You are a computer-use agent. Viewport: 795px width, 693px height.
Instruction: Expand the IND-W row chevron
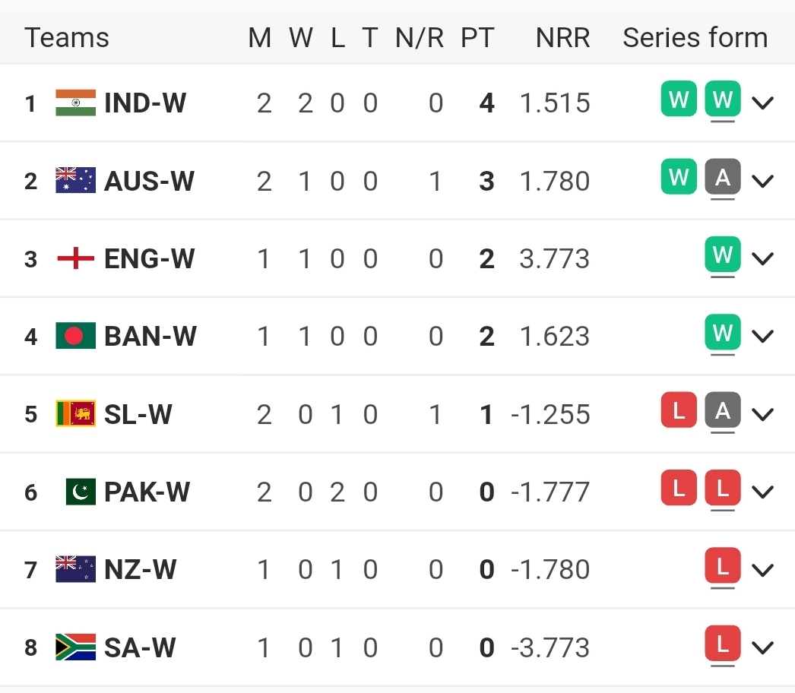tap(762, 103)
